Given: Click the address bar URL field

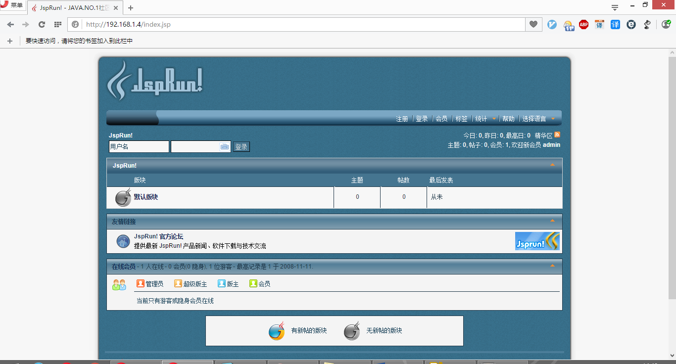Looking at the screenshot, I should pyautogui.click(x=303, y=24).
